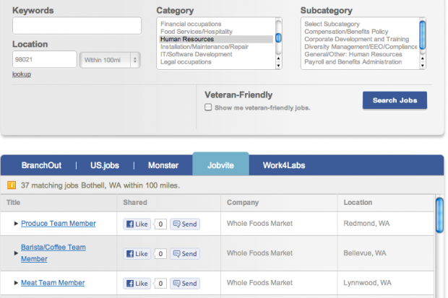Open the Barista/Coffee Team Member job link
This screenshot has height=298, width=448.
[x=53, y=253]
